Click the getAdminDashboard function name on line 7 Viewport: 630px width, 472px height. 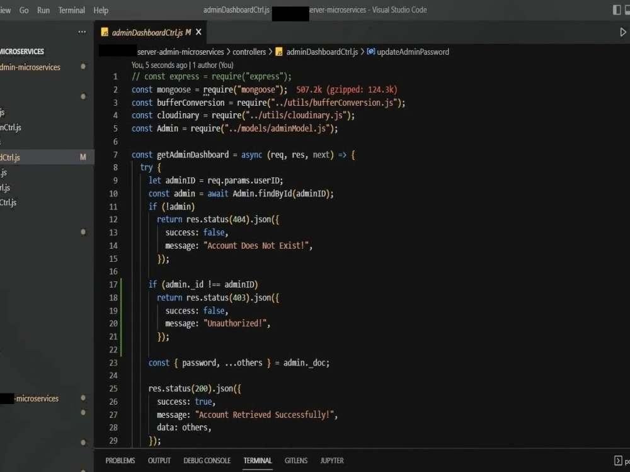[192, 155]
